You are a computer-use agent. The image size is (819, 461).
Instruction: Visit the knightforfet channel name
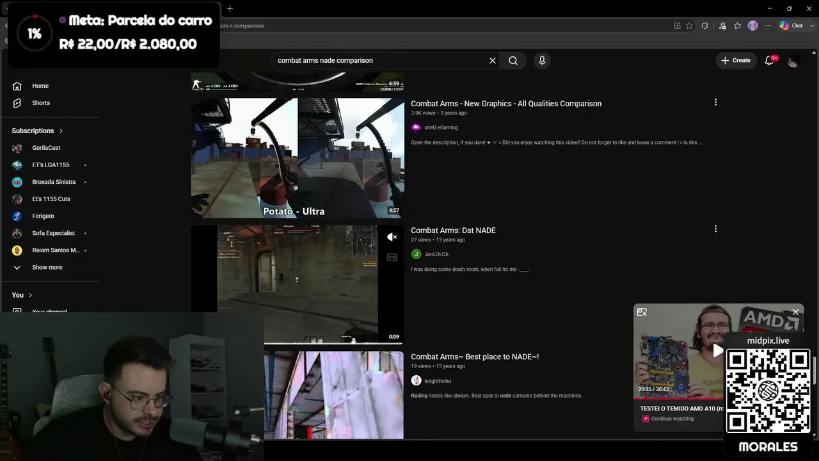click(x=438, y=381)
